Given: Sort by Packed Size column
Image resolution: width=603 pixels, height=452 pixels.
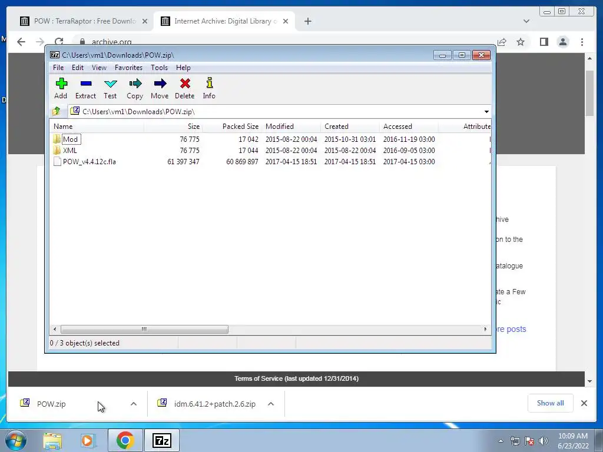Looking at the screenshot, I should 232,127.
